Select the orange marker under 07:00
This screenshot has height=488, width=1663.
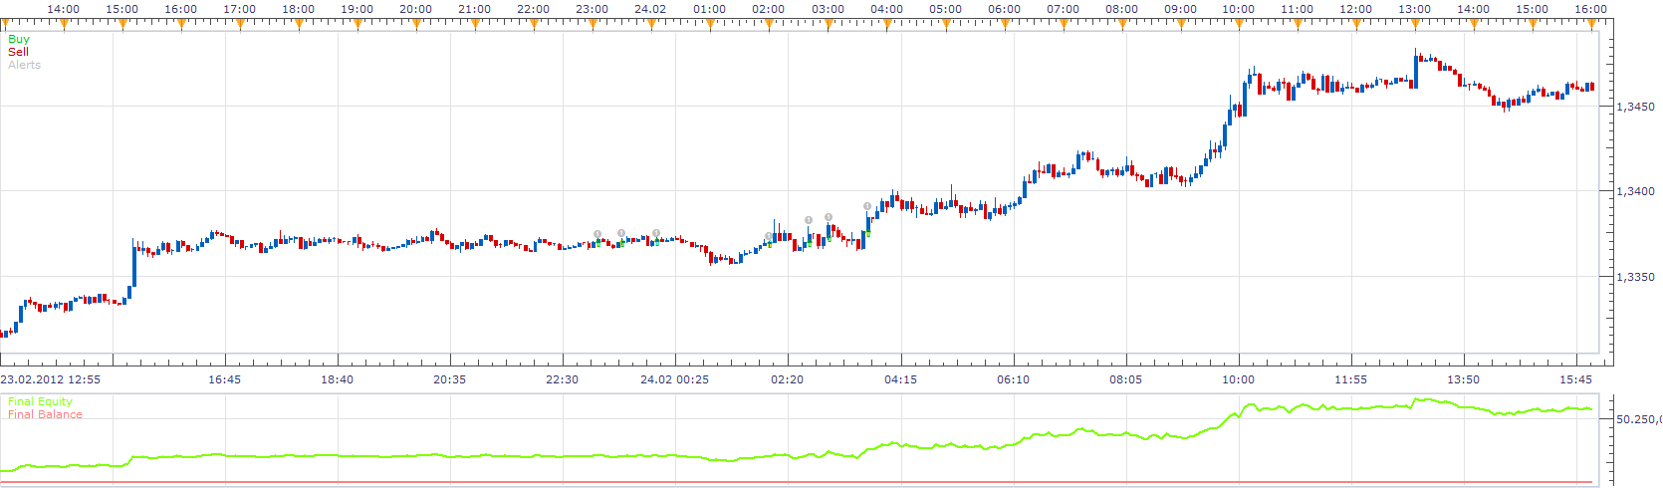click(x=1064, y=24)
